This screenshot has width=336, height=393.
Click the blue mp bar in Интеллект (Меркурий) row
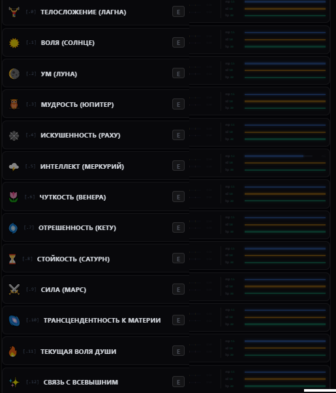coord(274,156)
